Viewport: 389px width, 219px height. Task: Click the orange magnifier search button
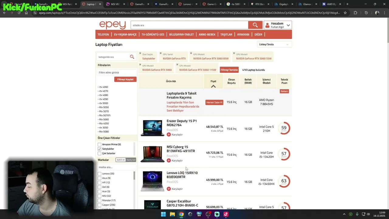point(255,25)
